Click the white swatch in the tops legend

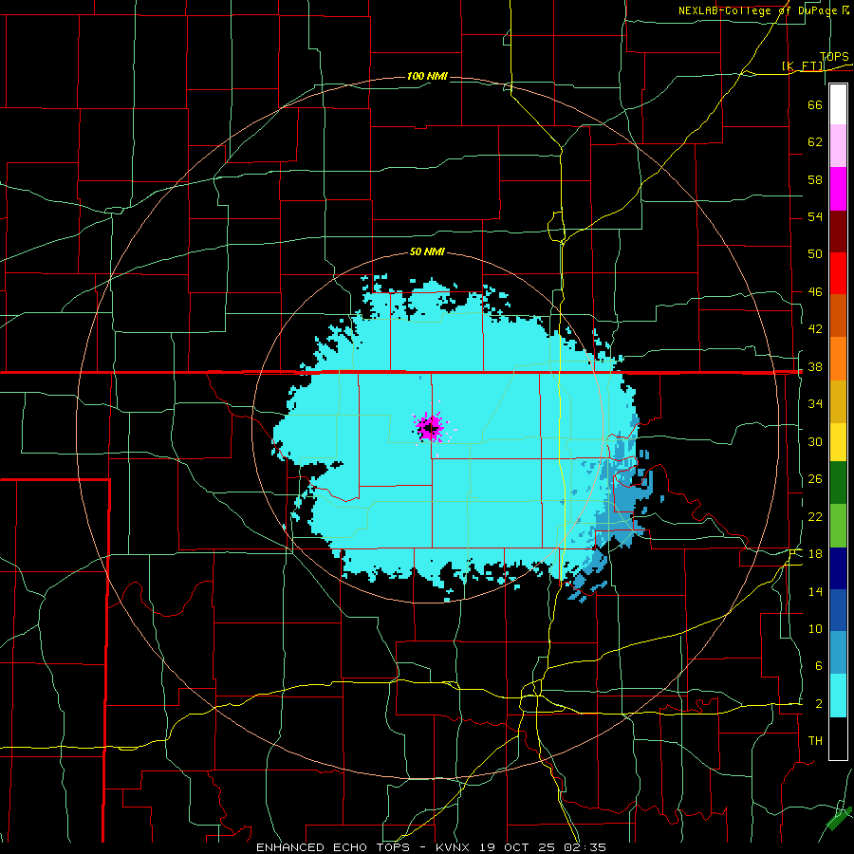coord(838,104)
